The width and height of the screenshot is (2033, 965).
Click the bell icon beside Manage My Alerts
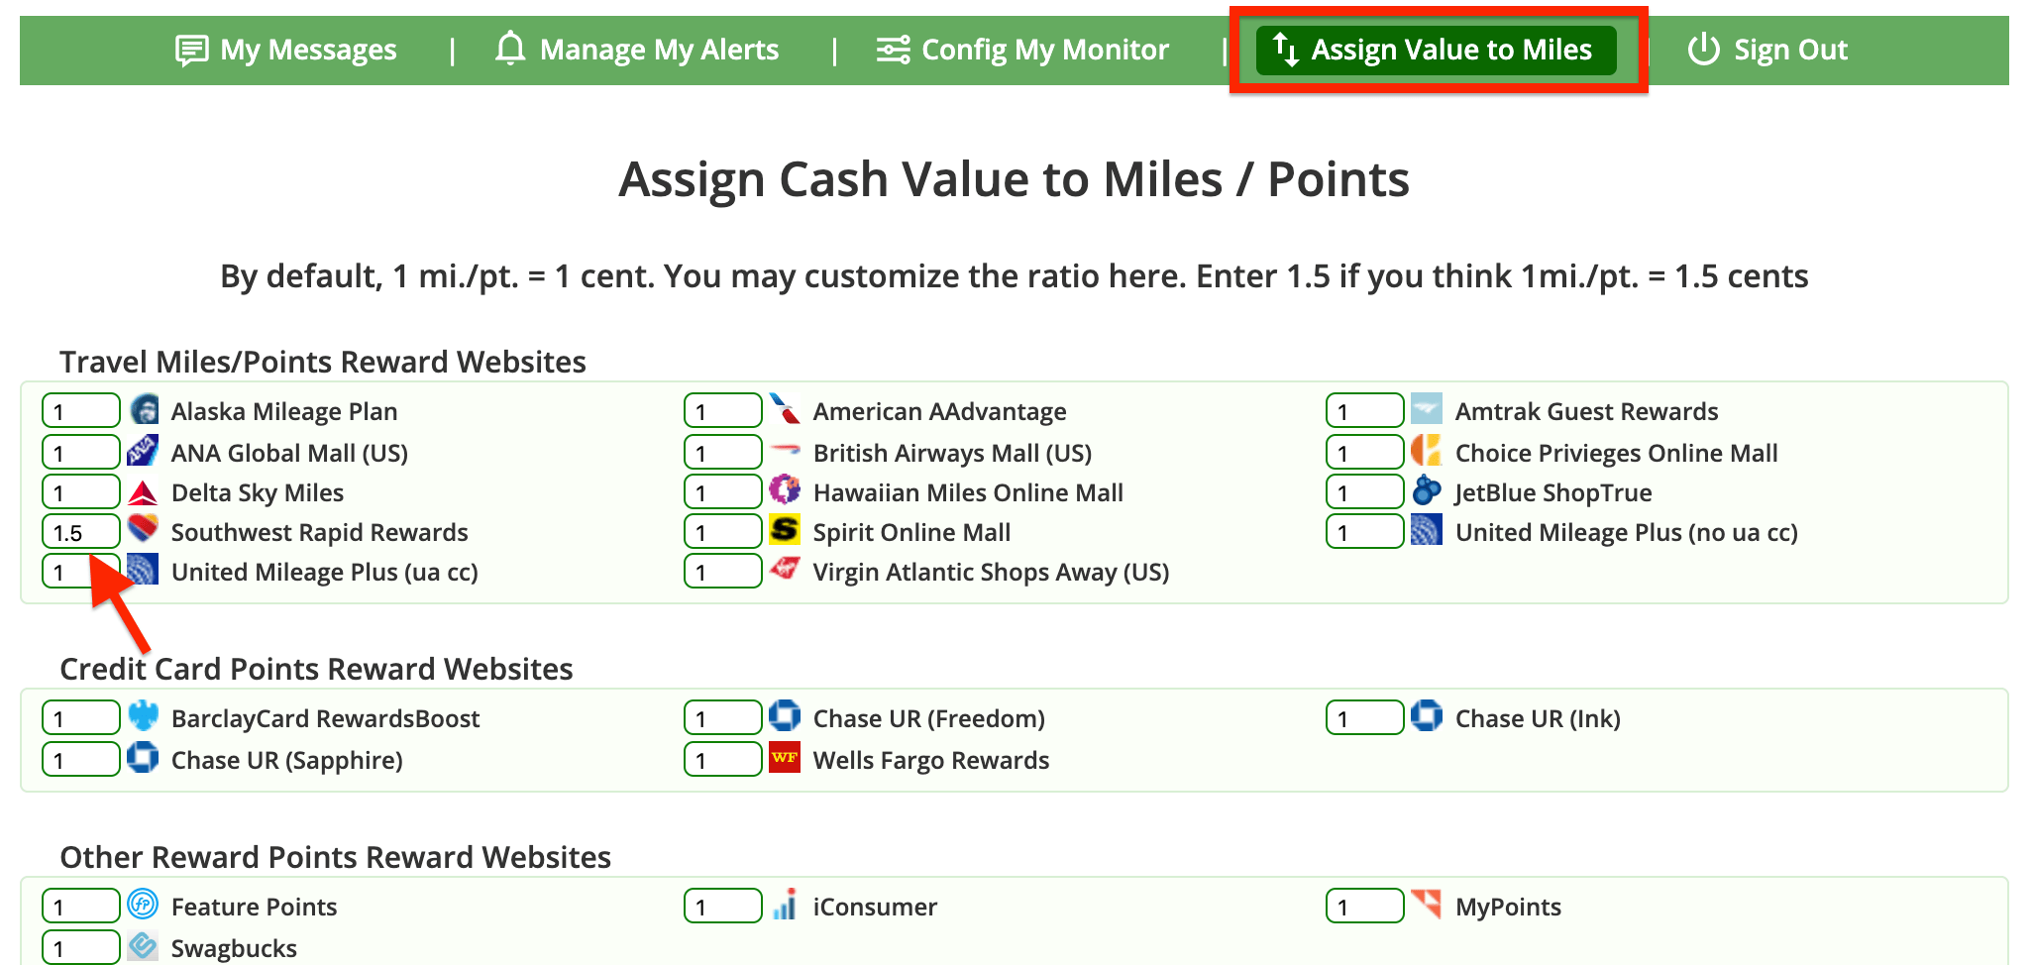pos(509,49)
